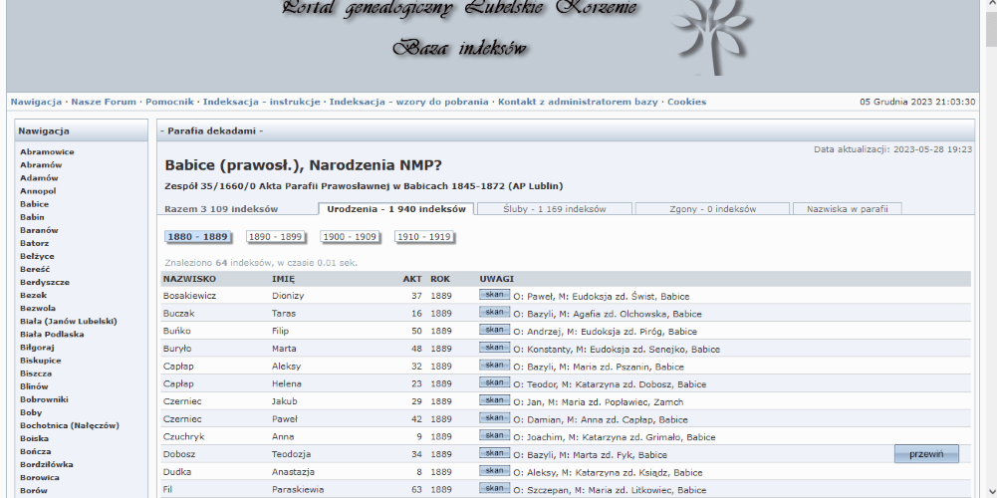View scan of Fil Paraskiewia entry
This screenshot has width=997, height=498.
[x=494, y=488]
